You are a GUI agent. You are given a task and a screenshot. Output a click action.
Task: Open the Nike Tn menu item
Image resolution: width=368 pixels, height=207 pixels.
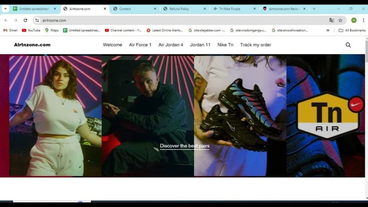(x=225, y=45)
